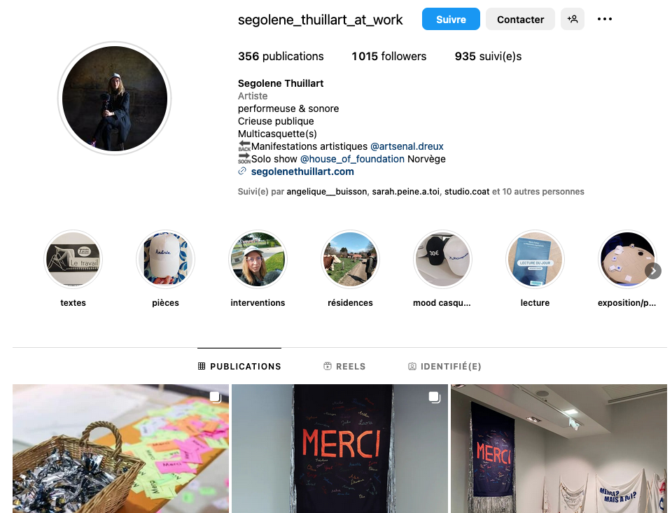The height and width of the screenshot is (513, 672).
Task: Open the pièces story highlight
Action: 165,259
